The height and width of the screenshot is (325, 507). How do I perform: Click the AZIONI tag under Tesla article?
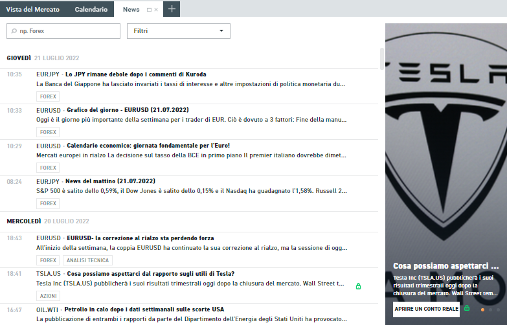coord(48,296)
